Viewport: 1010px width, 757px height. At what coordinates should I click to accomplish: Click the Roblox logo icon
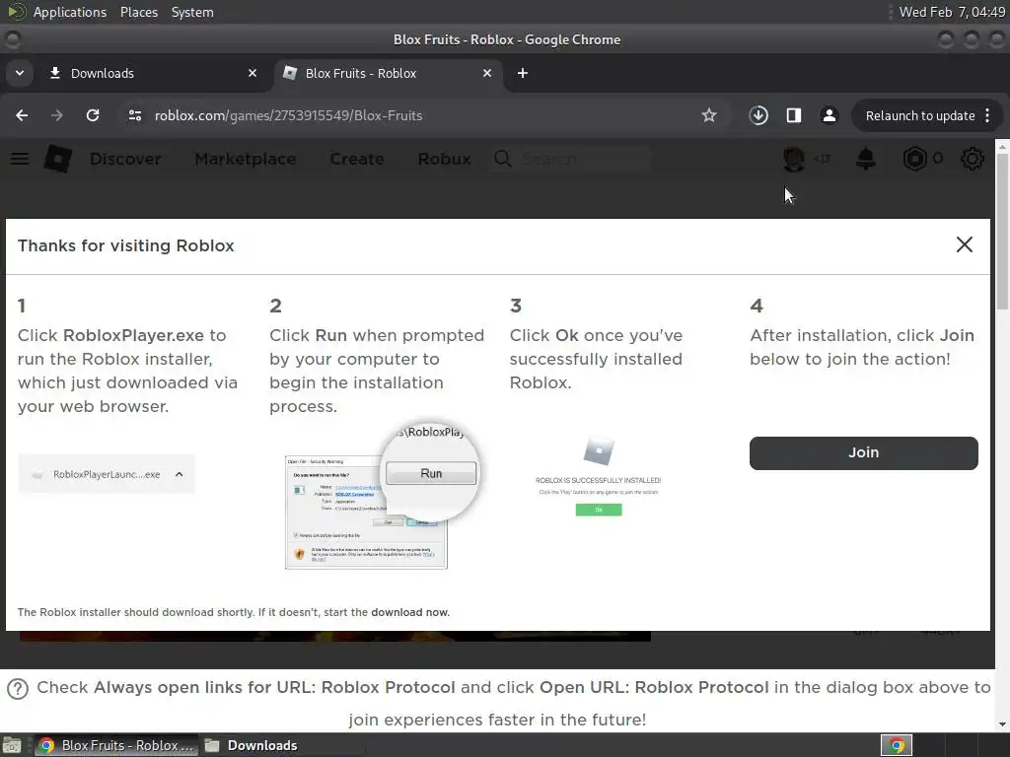(x=57, y=159)
